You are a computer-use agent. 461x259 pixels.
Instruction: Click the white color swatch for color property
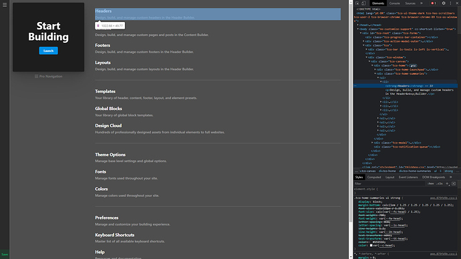pos(371,245)
